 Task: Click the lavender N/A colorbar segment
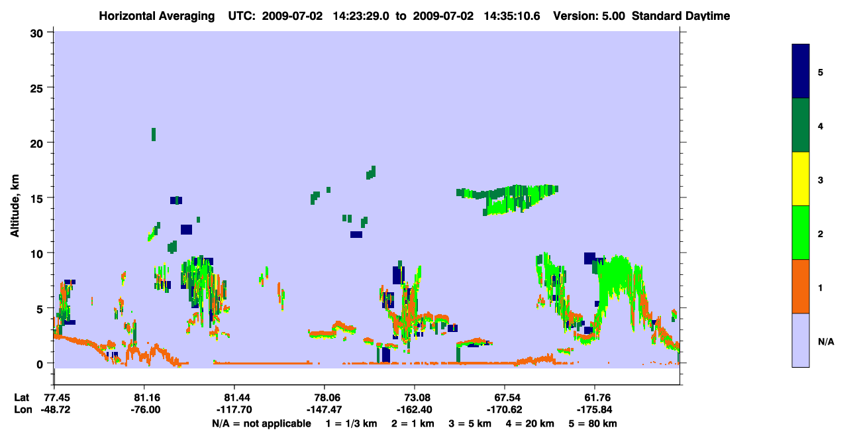[x=801, y=340]
